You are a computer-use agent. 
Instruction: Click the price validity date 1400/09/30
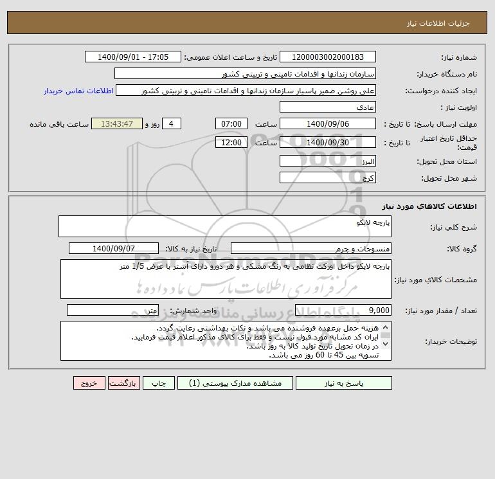pyautogui.click(x=328, y=142)
